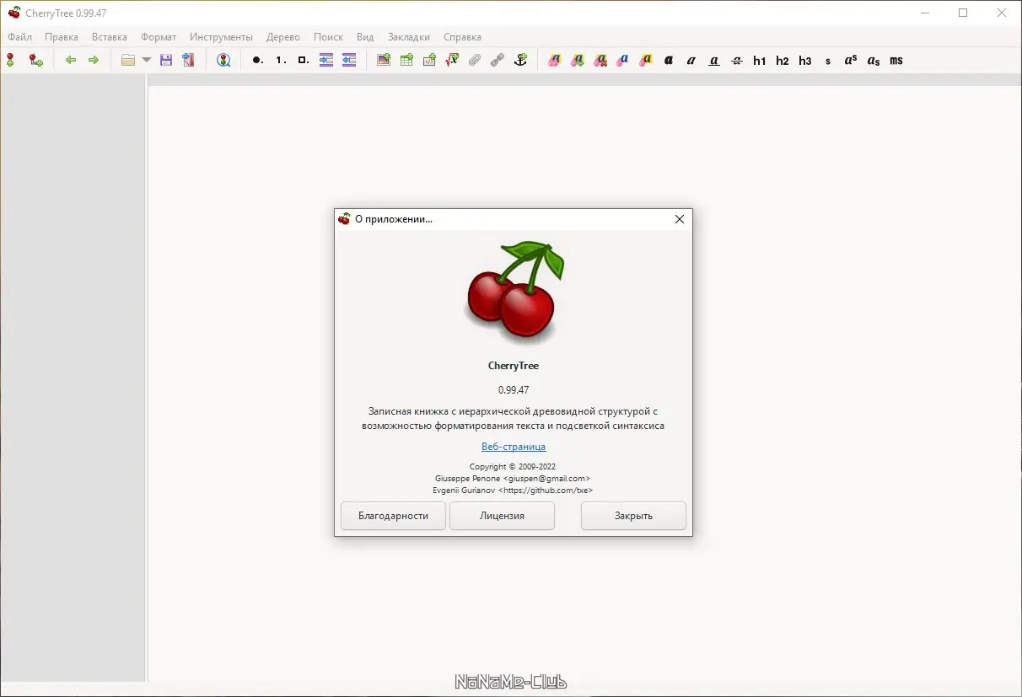Toggle bold text formatting

coord(669,61)
